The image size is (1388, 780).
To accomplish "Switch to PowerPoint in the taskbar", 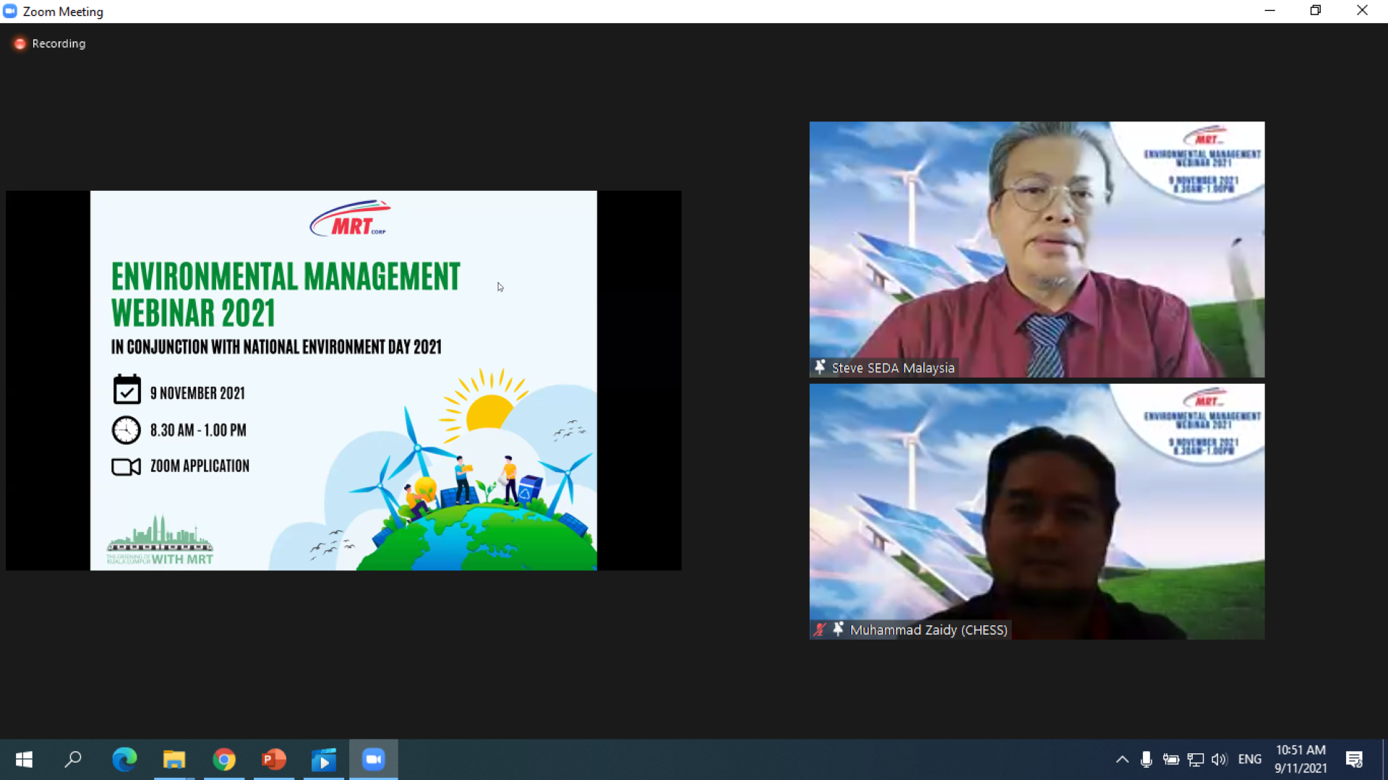I will tap(274, 759).
